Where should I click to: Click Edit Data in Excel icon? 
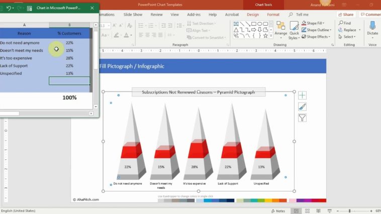[x=29, y=9]
